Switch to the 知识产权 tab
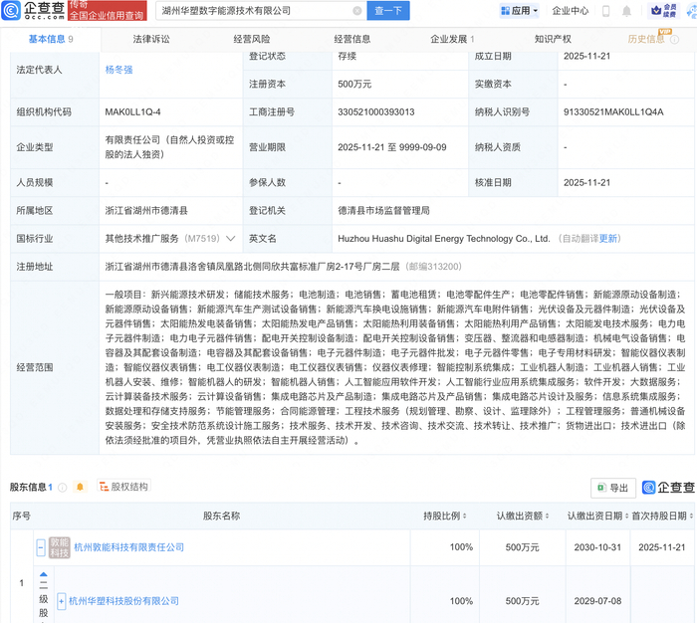 pos(553,39)
